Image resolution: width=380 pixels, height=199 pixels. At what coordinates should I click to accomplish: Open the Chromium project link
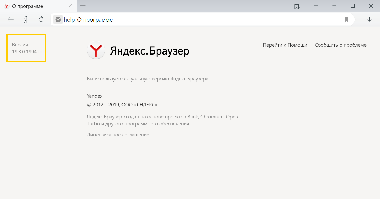212,117
